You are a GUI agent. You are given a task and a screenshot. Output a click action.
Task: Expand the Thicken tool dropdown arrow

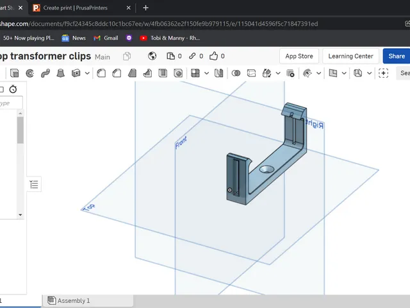point(87,73)
